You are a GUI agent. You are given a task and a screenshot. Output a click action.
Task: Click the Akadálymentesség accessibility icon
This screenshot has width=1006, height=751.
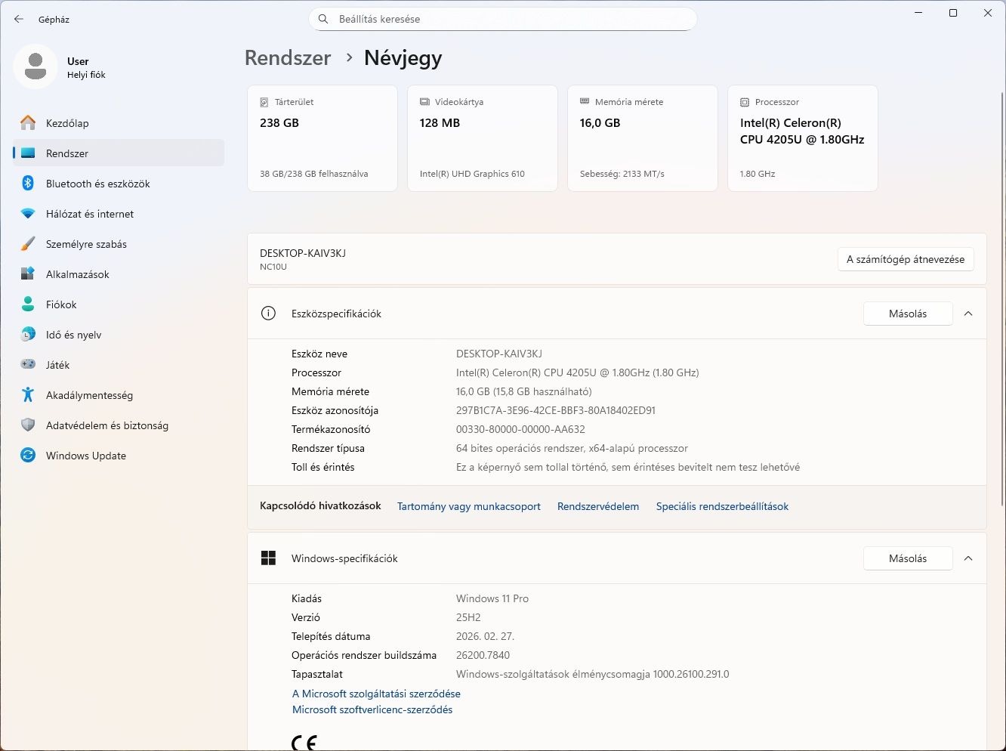pyautogui.click(x=28, y=395)
